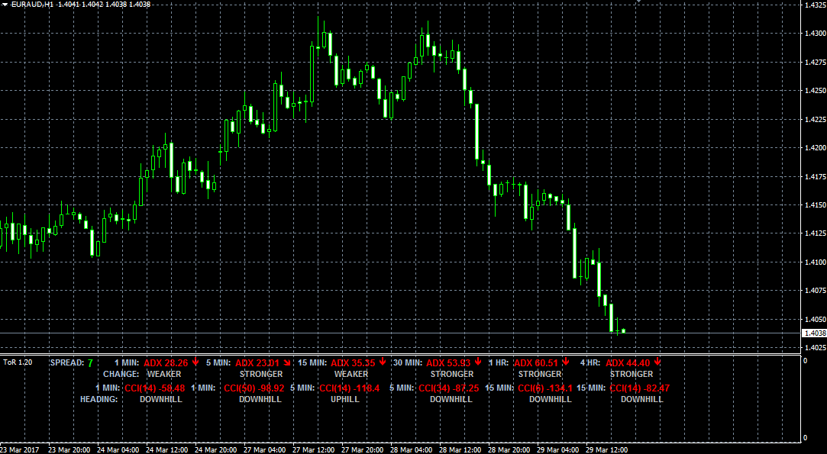Click the CCI(6) -134.1 reading

click(544, 388)
